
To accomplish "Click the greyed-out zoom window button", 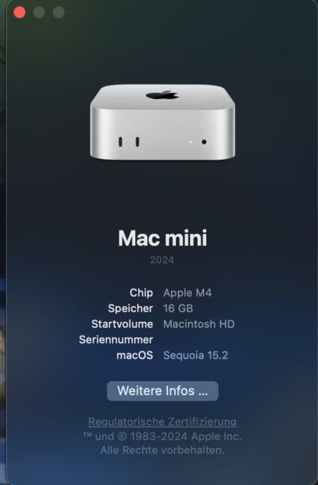I will (58, 13).
